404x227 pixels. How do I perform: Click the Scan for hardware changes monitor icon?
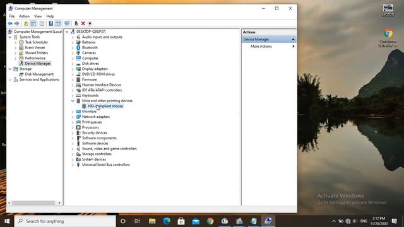pyautogui.click(x=67, y=23)
